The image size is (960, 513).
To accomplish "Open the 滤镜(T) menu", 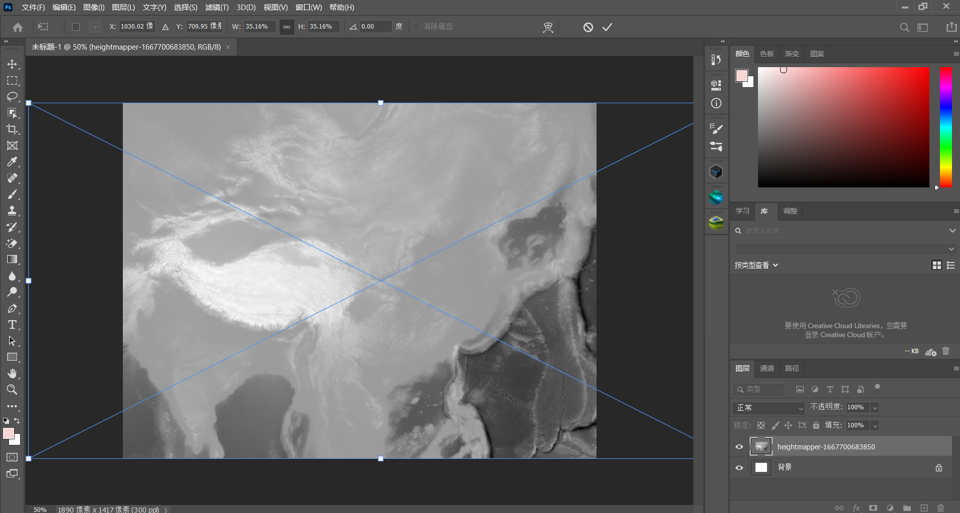I will [x=217, y=7].
